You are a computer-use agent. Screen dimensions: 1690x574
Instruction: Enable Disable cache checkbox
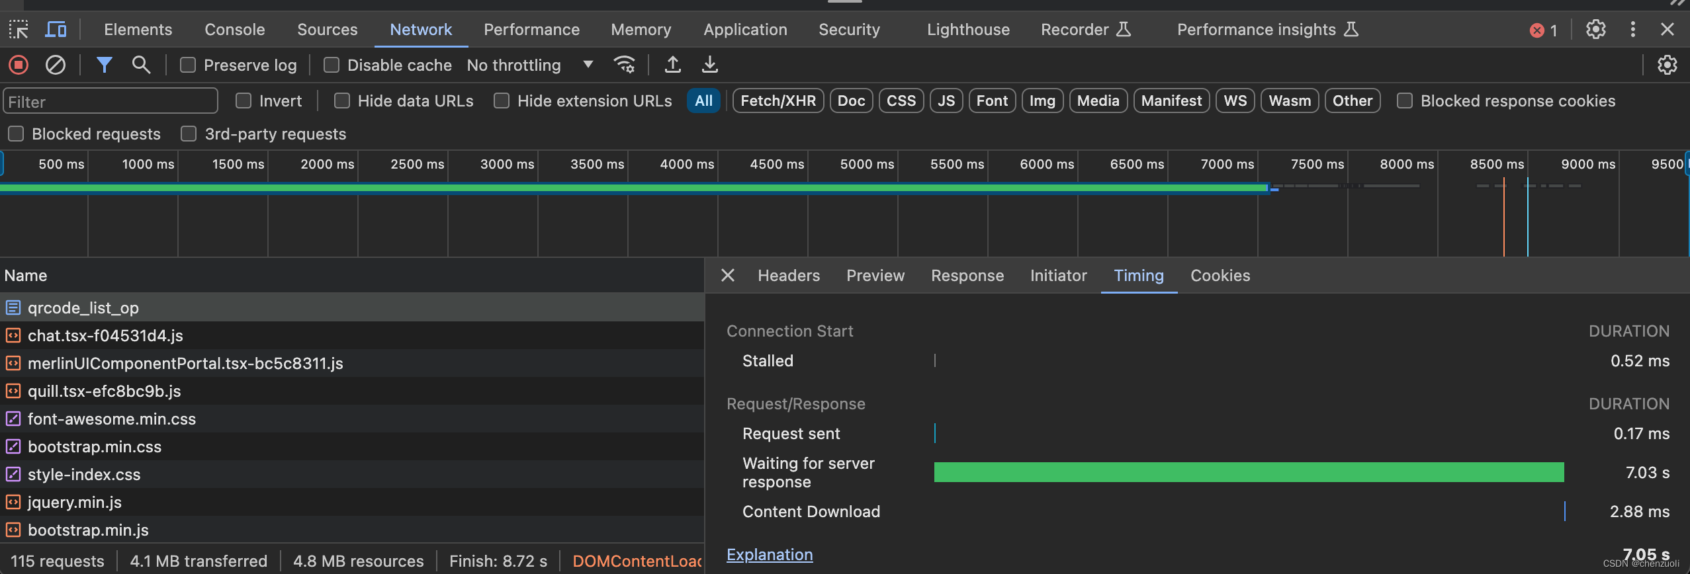pos(332,65)
